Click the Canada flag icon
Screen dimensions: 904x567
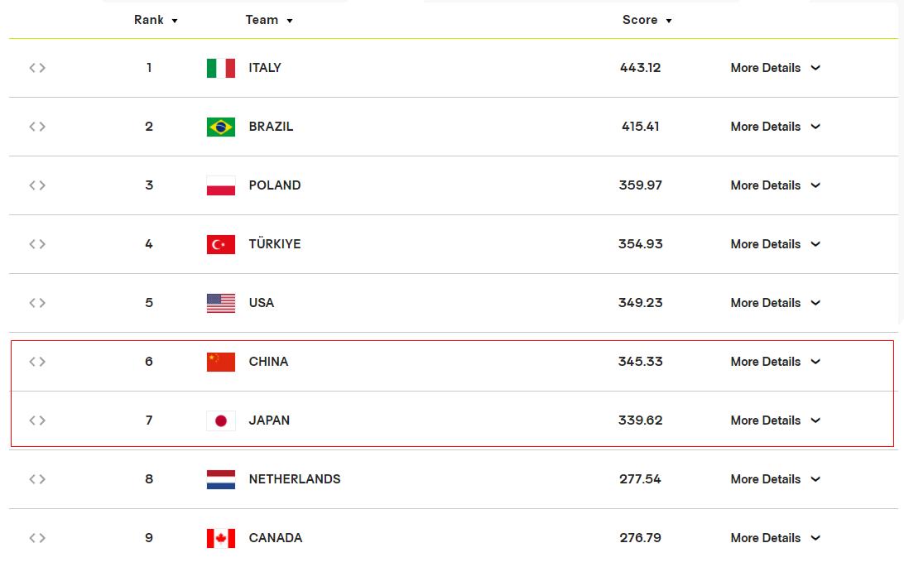(x=221, y=538)
